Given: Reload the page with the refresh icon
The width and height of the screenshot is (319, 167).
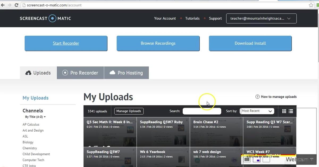Looking at the screenshot, I should coord(16,5).
